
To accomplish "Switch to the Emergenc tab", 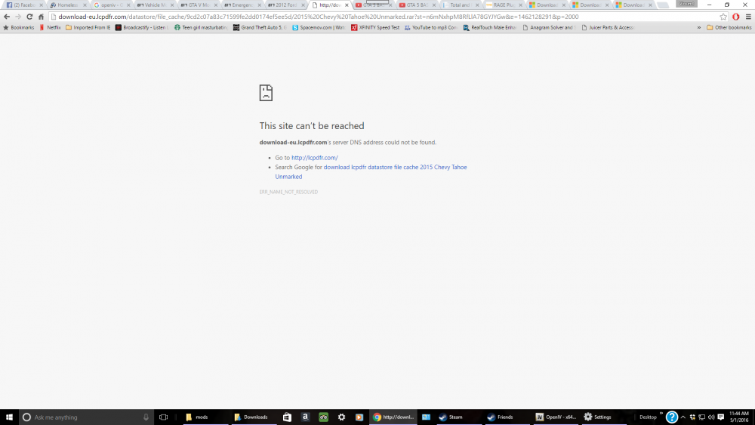I will (242, 5).
